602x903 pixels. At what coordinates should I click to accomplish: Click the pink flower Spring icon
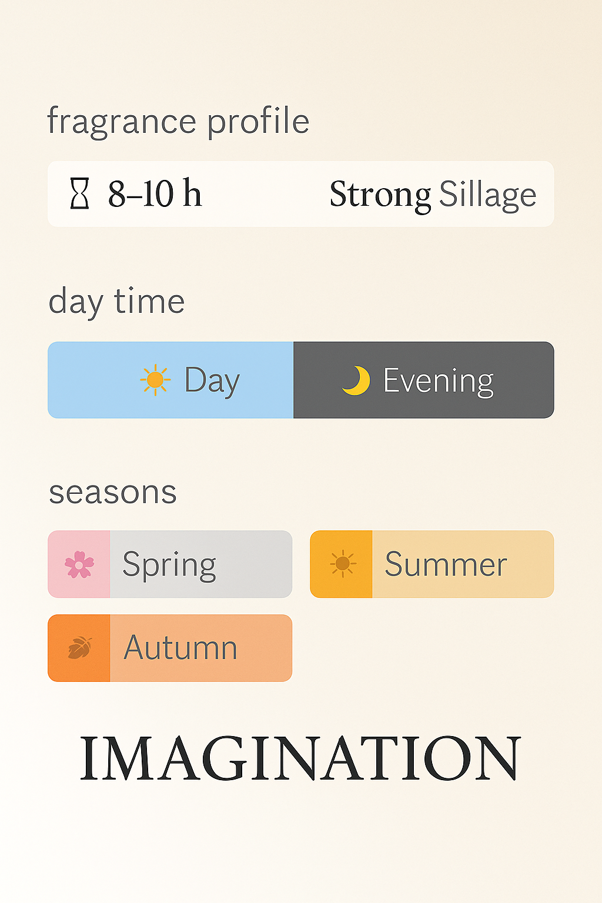79,564
